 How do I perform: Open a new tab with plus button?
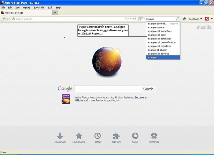coord(55,13)
